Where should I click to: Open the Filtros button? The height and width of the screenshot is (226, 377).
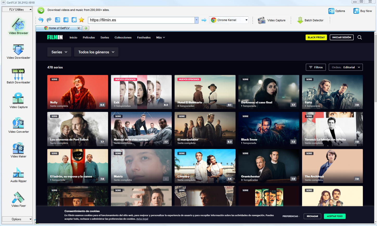pos(316,67)
